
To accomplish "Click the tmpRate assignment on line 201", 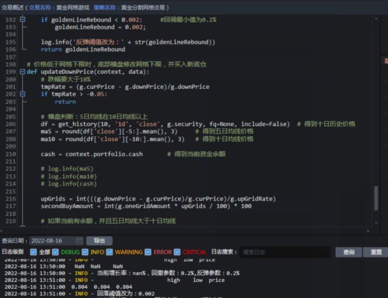I will 125,87.
